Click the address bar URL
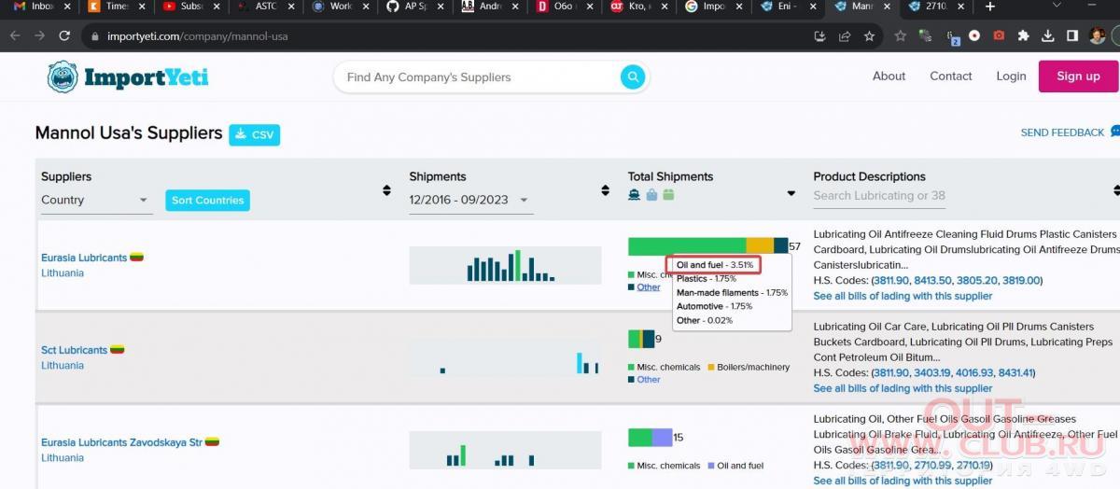1120x489 pixels. tap(200, 37)
